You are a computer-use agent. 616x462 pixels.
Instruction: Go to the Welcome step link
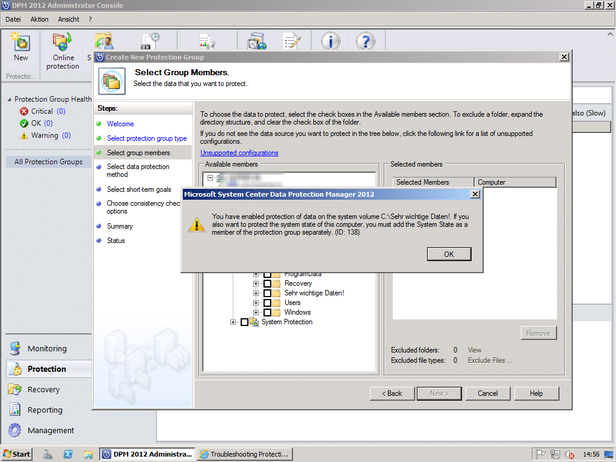click(120, 124)
